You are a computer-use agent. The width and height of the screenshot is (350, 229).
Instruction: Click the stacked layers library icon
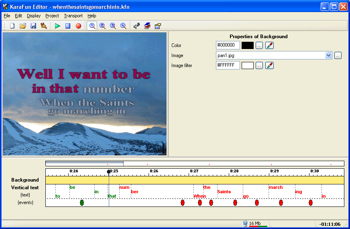pos(147,26)
